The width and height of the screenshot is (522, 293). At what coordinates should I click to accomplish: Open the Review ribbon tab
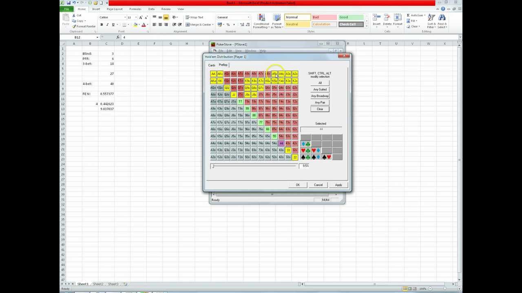pos(166,9)
